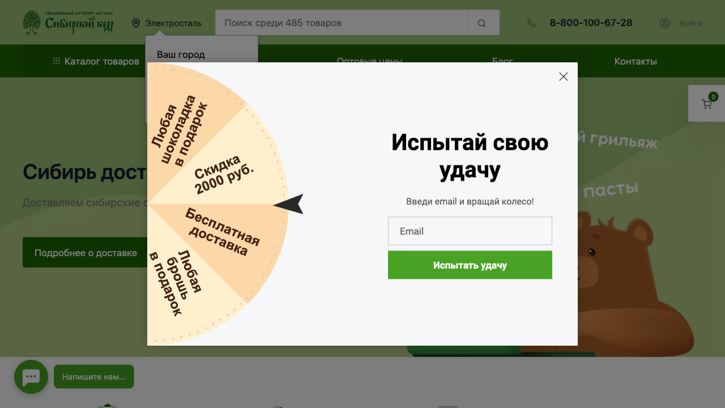Click the Введи email и вращай колесо text
The image size is (725, 408).
click(x=470, y=201)
